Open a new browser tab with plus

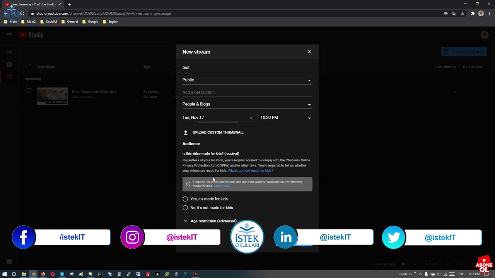[70, 4]
